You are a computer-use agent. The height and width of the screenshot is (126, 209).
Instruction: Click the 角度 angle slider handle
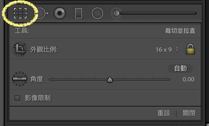pyautogui.click(x=110, y=80)
